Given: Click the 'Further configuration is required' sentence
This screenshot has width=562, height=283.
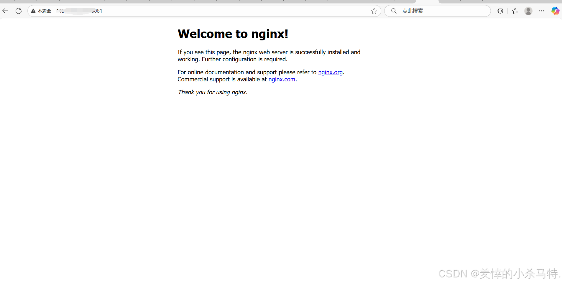Looking at the screenshot, I should coord(244,59).
